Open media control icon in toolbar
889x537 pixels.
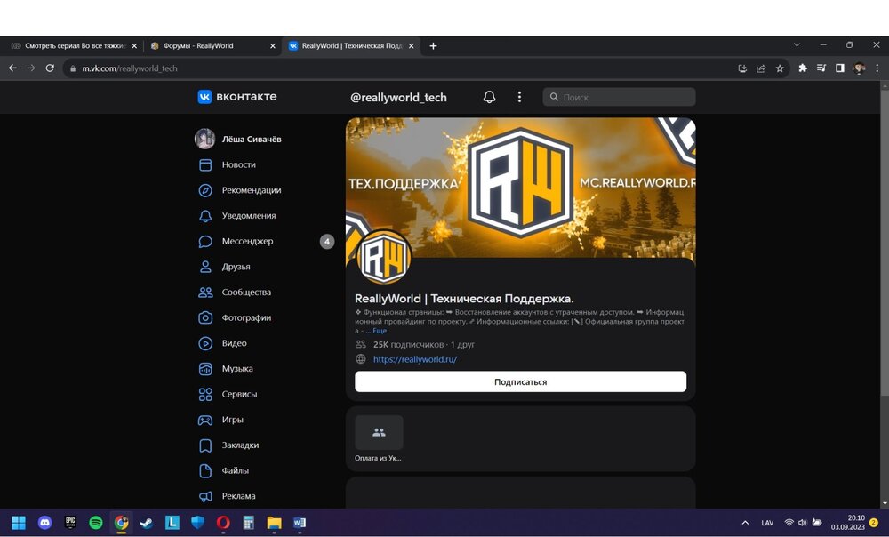pos(821,68)
